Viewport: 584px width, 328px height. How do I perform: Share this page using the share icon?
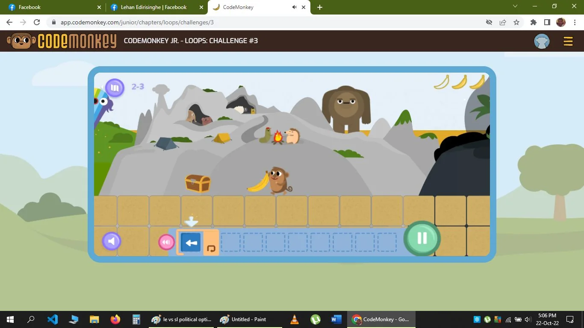503,22
